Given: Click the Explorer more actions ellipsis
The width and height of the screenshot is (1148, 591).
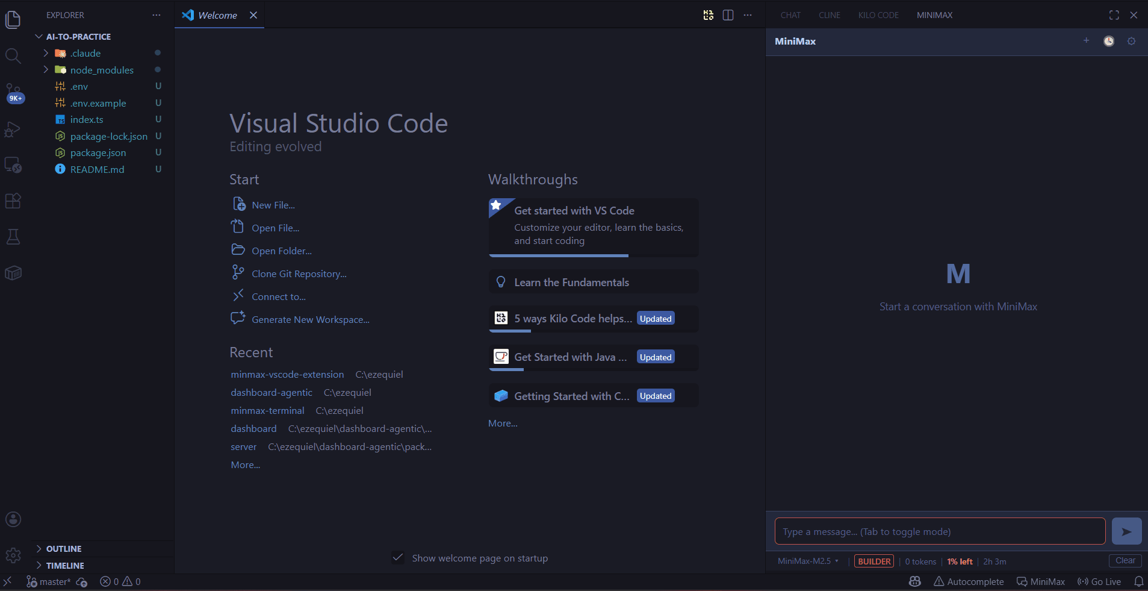Looking at the screenshot, I should (x=157, y=15).
